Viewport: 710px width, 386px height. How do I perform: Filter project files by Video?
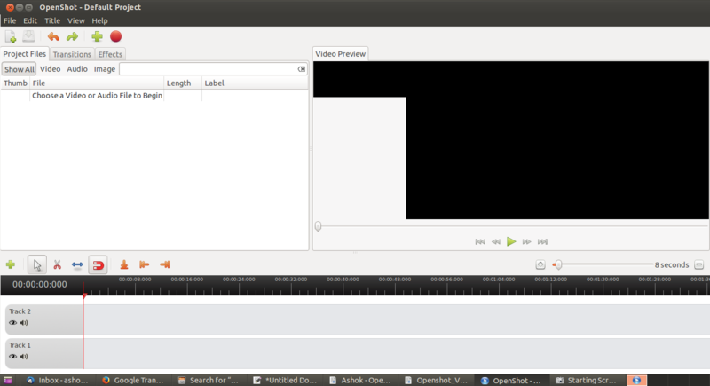pyautogui.click(x=50, y=69)
